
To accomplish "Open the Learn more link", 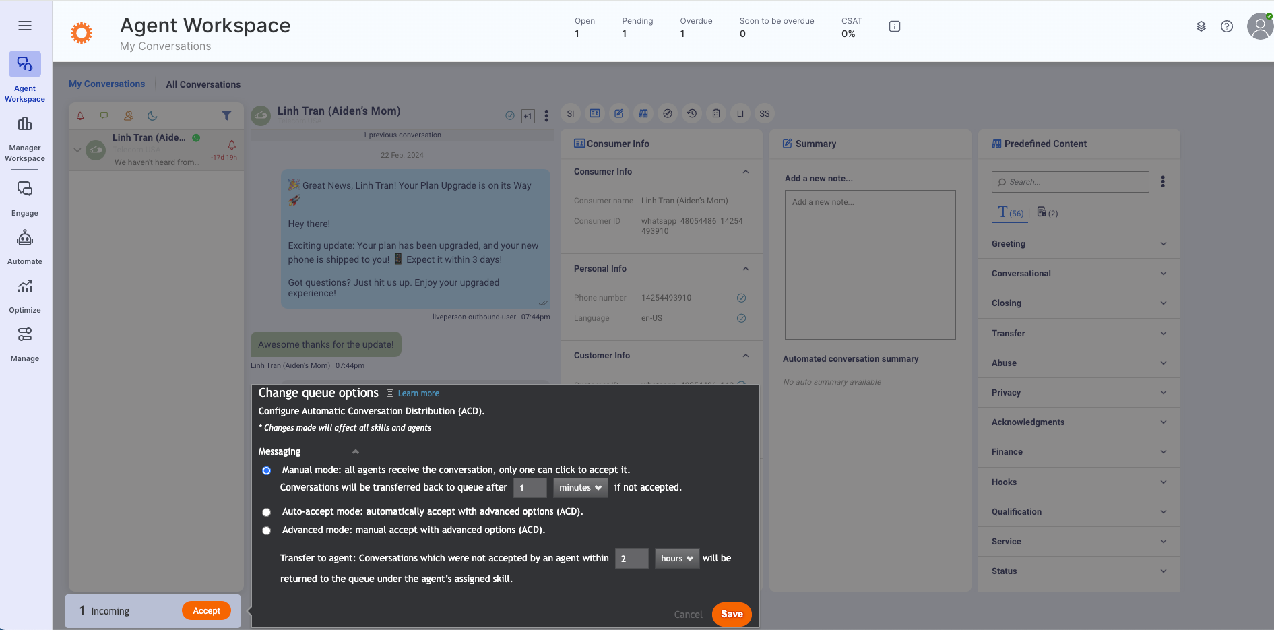I will click(x=418, y=393).
